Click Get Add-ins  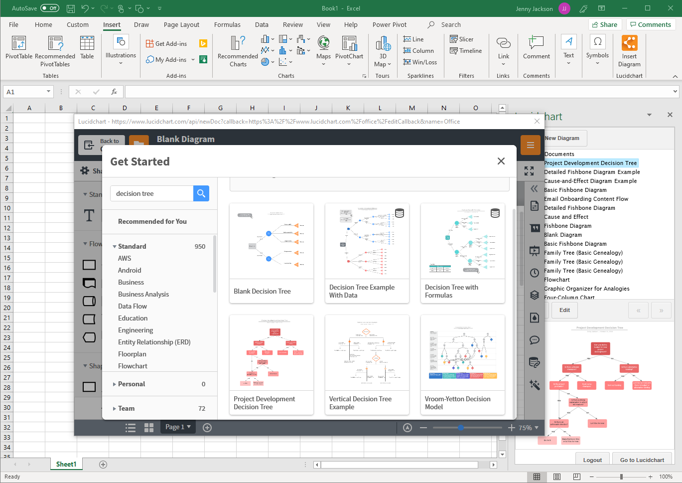pos(166,44)
